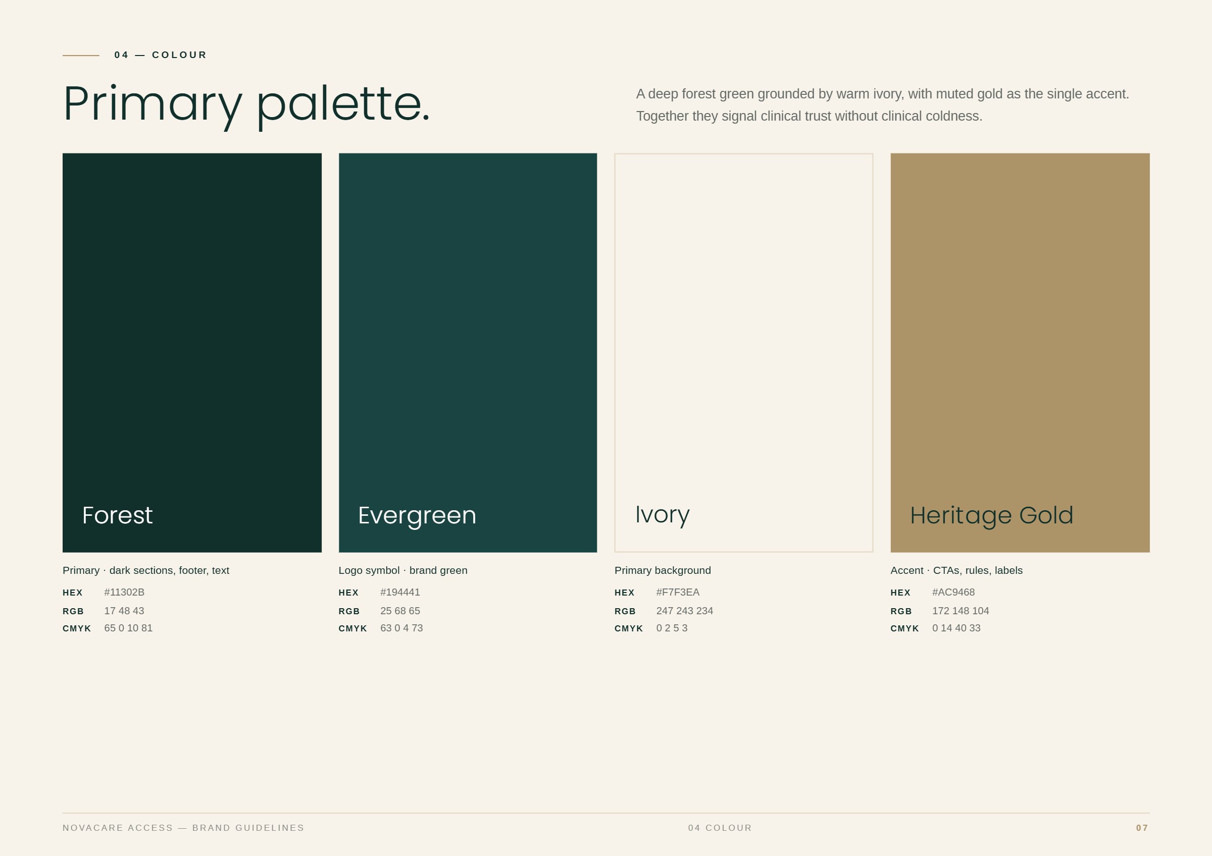Click the hex value #194441

(400, 593)
